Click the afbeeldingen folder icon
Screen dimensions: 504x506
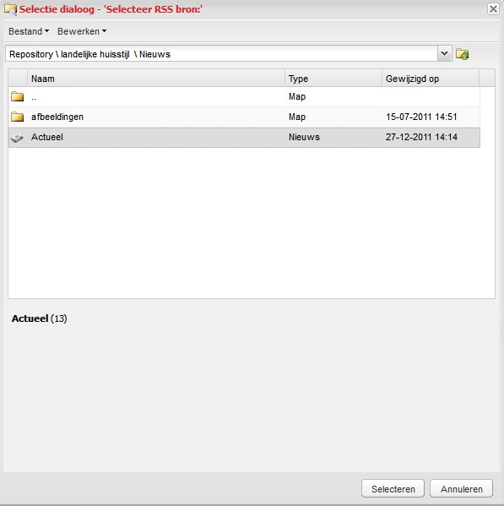click(17, 117)
